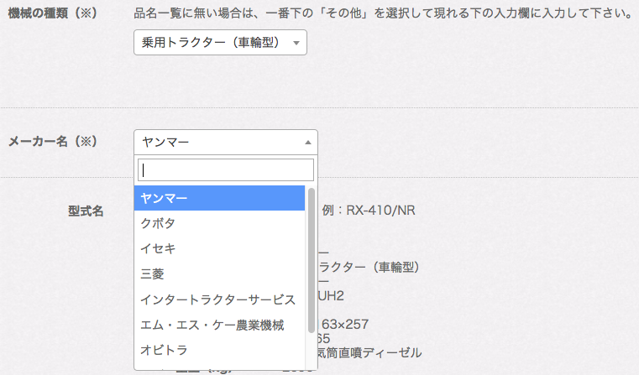This screenshot has height=375, width=639.
Task: Select 三菱 in the maker list
Action: [x=219, y=273]
